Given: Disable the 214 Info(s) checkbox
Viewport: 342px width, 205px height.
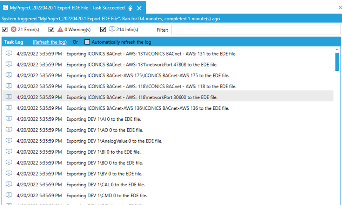Looking at the screenshot, I should point(103,30).
